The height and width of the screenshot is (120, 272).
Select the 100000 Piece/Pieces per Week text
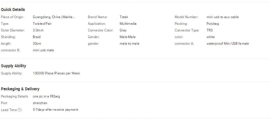pyautogui.click(x=56, y=73)
